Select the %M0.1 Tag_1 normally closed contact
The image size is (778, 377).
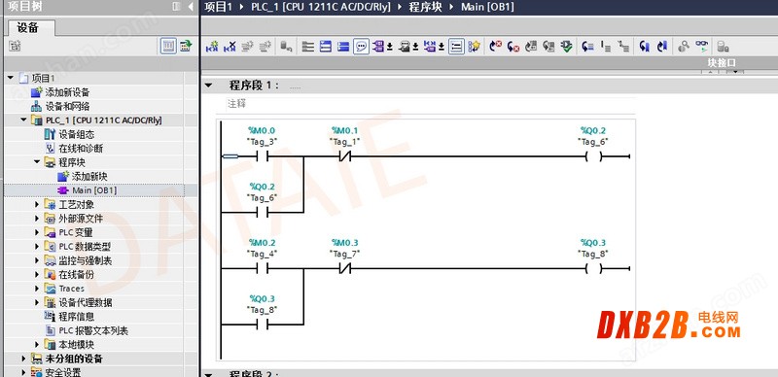click(345, 156)
